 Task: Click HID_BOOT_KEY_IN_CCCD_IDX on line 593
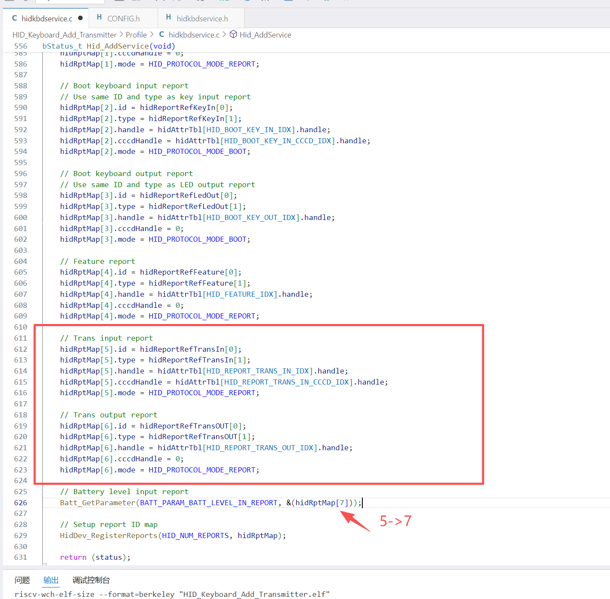click(278, 141)
